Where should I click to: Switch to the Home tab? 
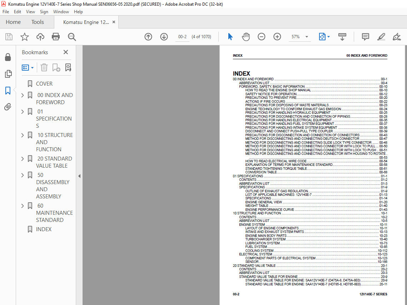13,22
